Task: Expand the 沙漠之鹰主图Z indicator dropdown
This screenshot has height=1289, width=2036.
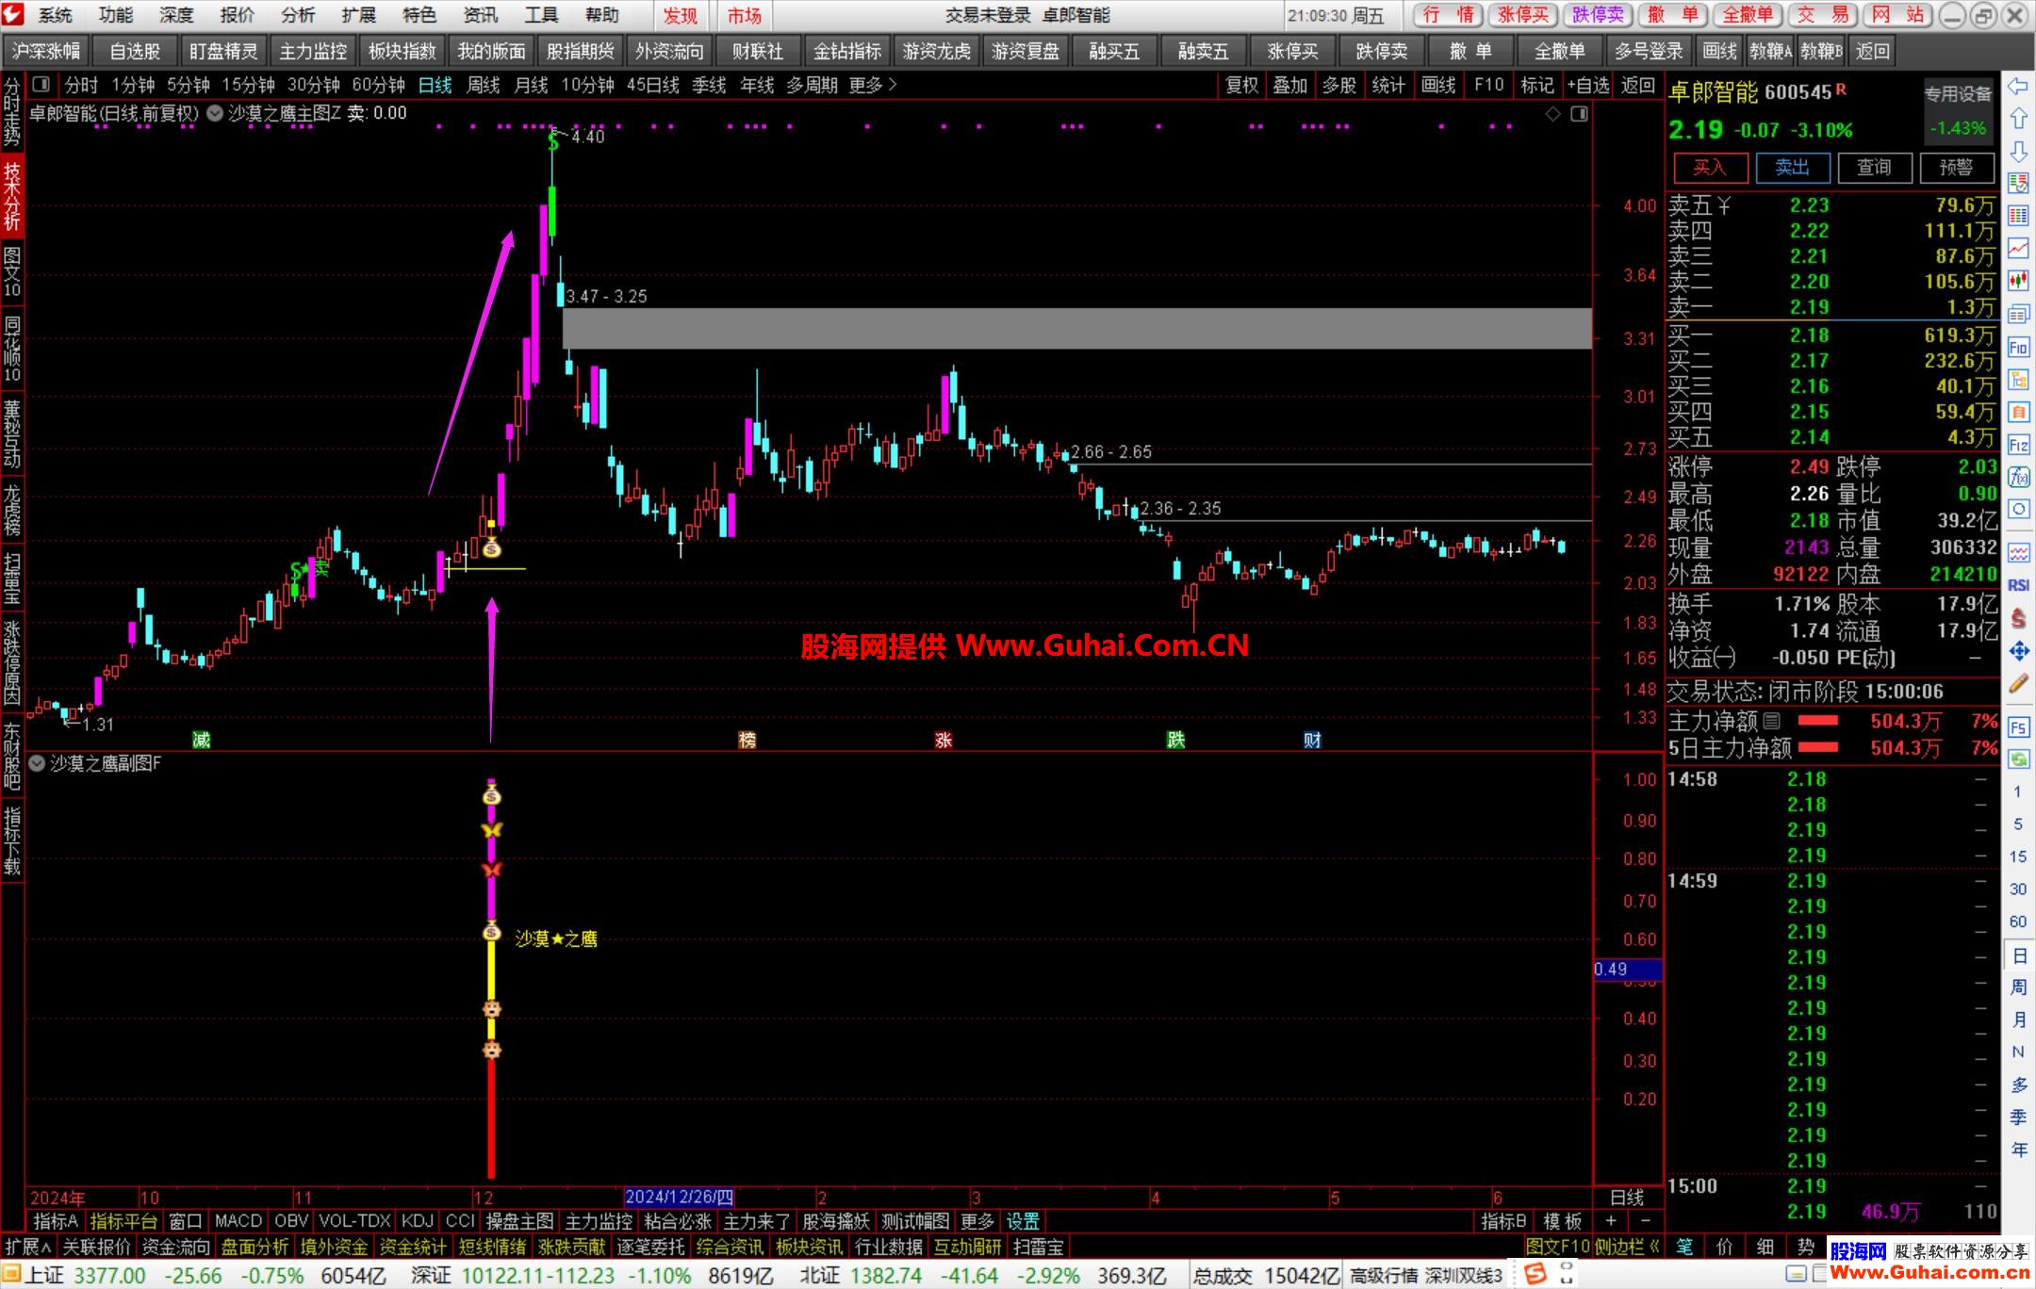Action: coord(215,113)
